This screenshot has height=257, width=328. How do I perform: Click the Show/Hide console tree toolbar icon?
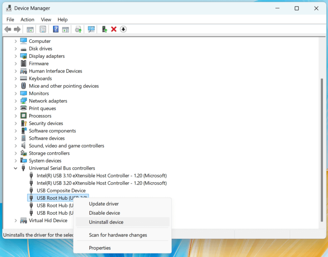pyautogui.click(x=30, y=29)
